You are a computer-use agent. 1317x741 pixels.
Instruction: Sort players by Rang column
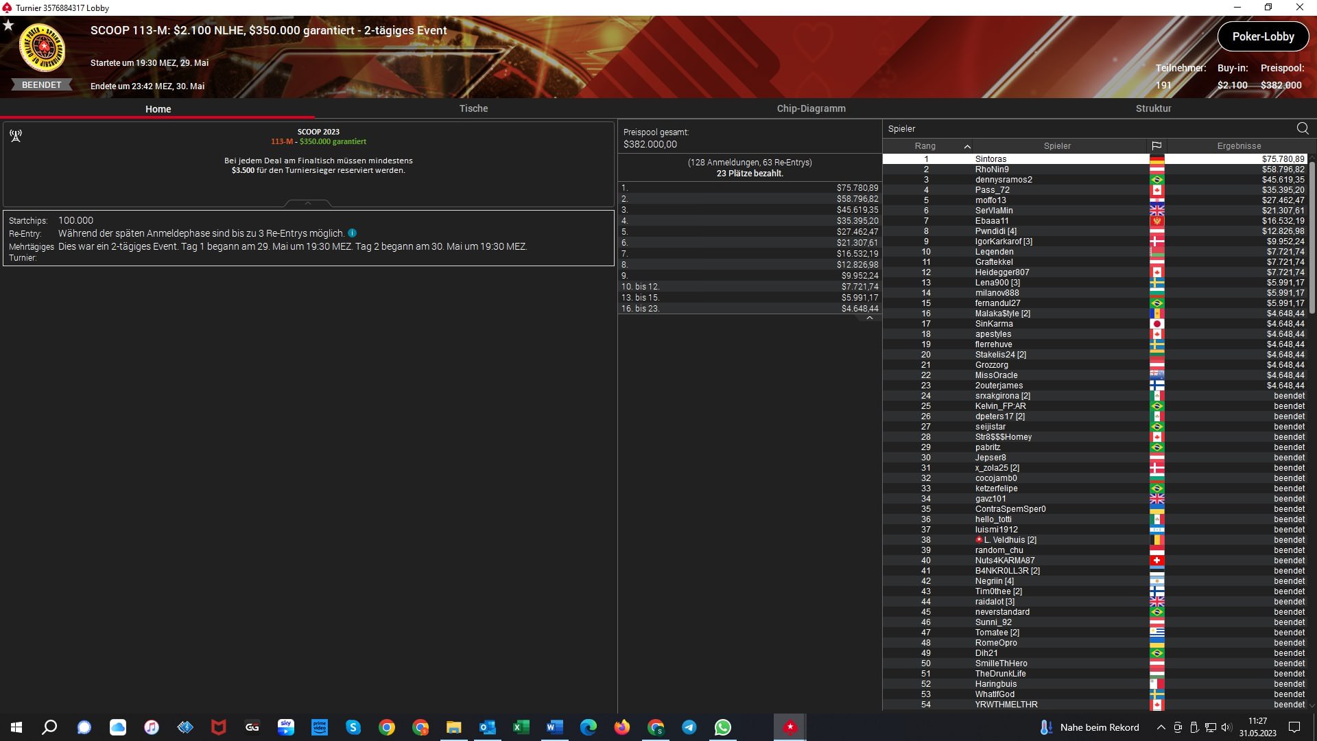click(925, 146)
